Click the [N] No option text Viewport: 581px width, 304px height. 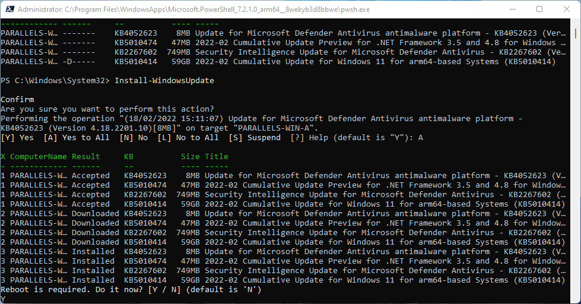click(x=134, y=138)
